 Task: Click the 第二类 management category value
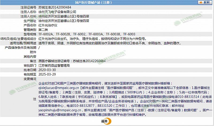tap(43, 30)
